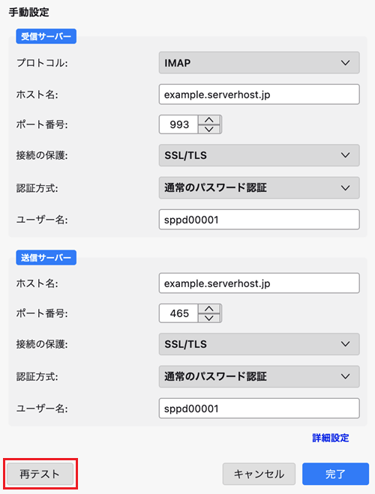Open outgoing 認証方式 password authentication dropdown
375x494 pixels.
259,376
